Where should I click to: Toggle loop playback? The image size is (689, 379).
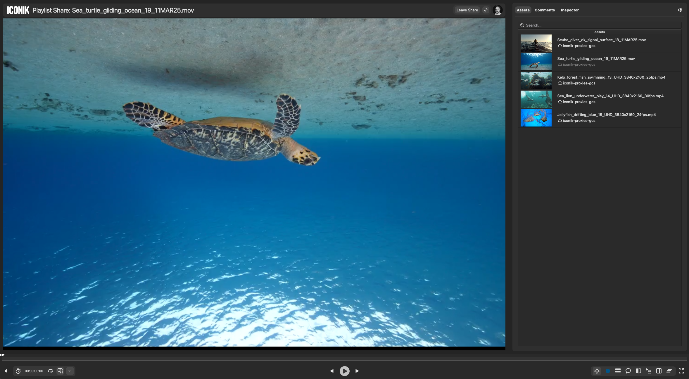click(x=51, y=371)
